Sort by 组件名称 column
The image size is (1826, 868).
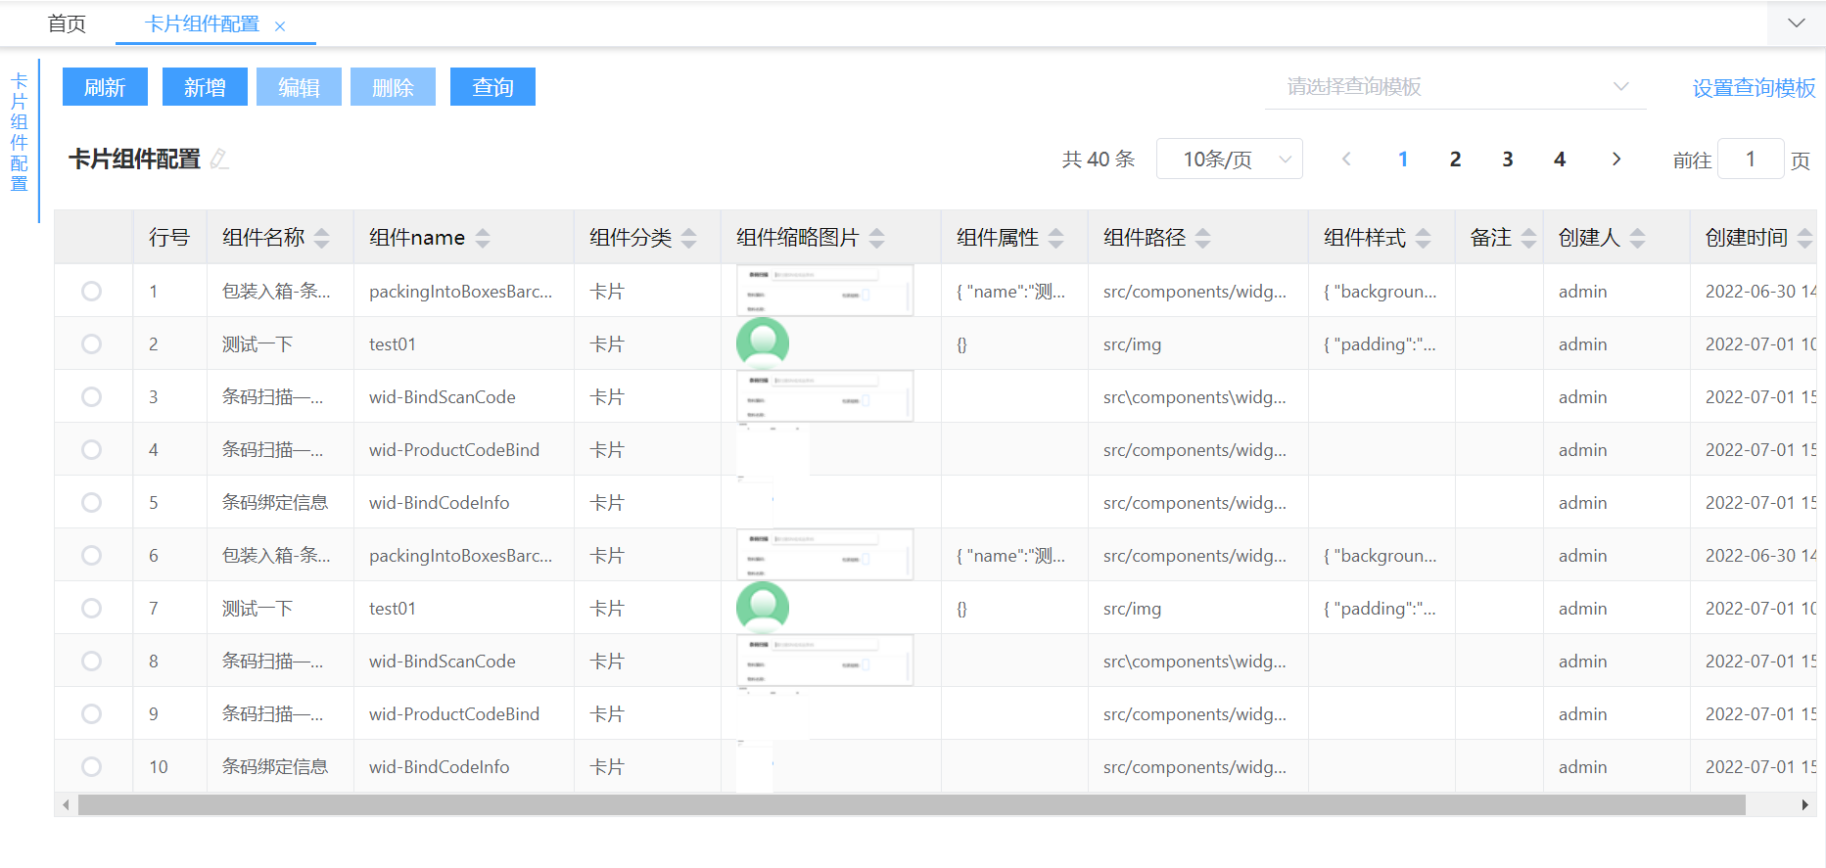pos(321,238)
